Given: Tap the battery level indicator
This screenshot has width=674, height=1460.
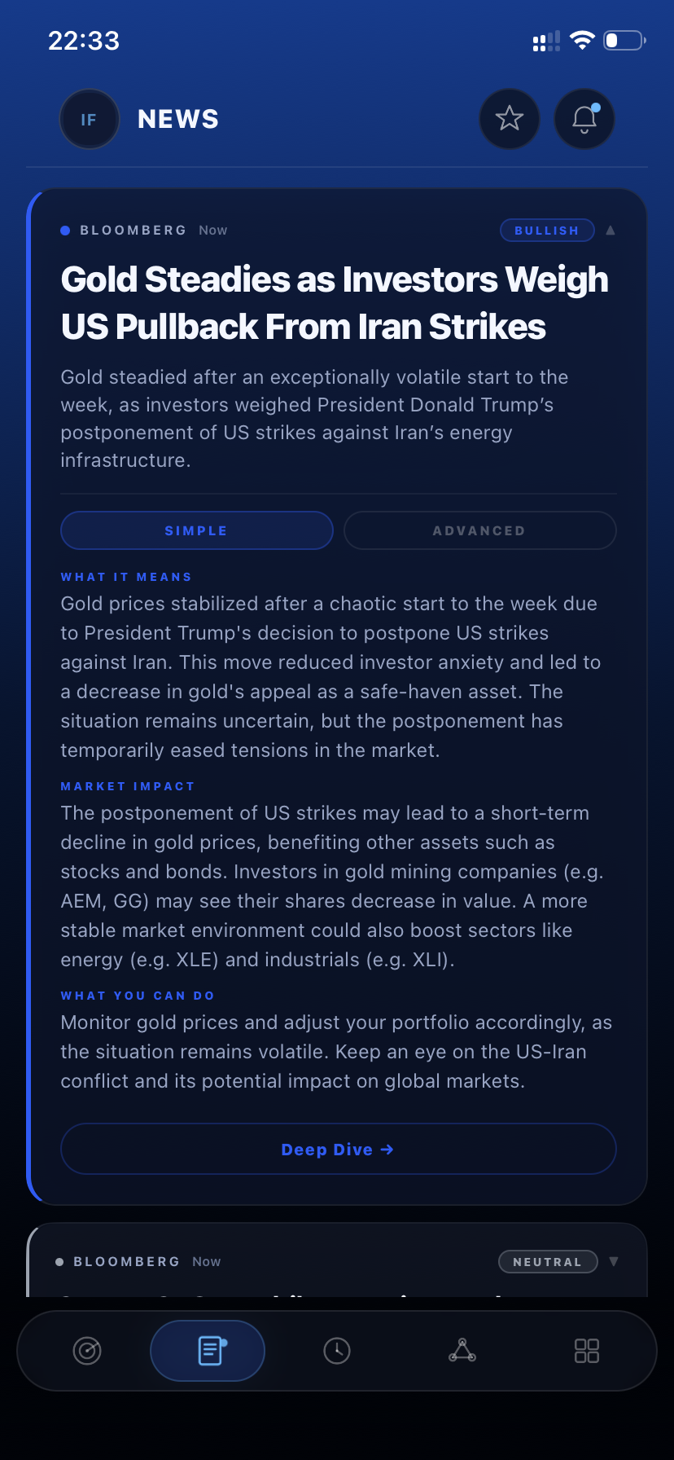Looking at the screenshot, I should click(x=623, y=39).
